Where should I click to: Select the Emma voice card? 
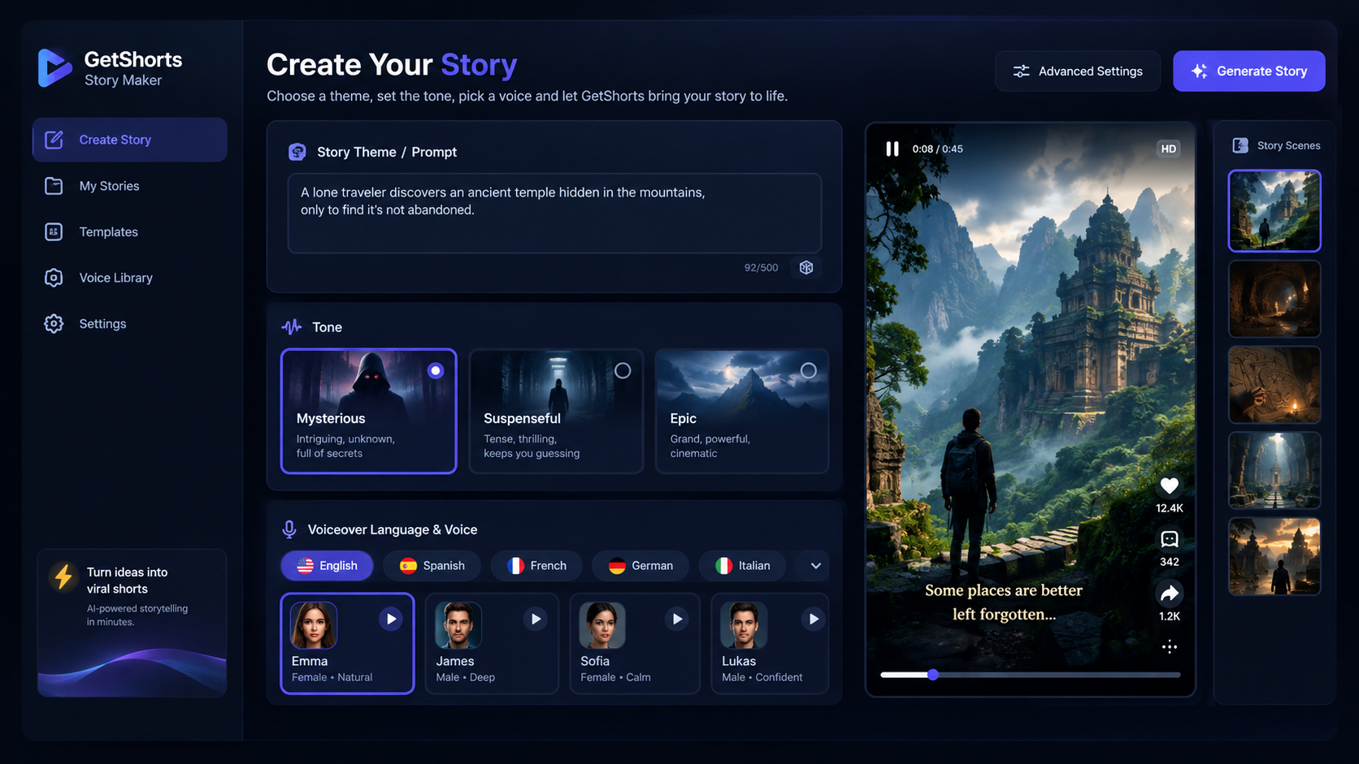347,643
